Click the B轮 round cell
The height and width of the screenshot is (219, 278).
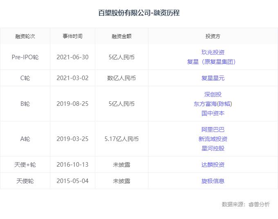pyautogui.click(x=25, y=104)
